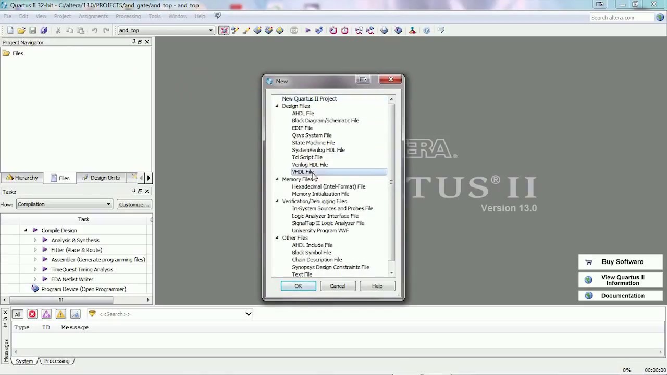
Task: Click the purple critical warning filter icon
Action: 46,314
